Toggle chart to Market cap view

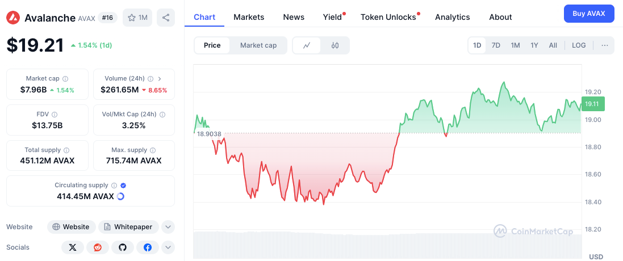tap(258, 45)
